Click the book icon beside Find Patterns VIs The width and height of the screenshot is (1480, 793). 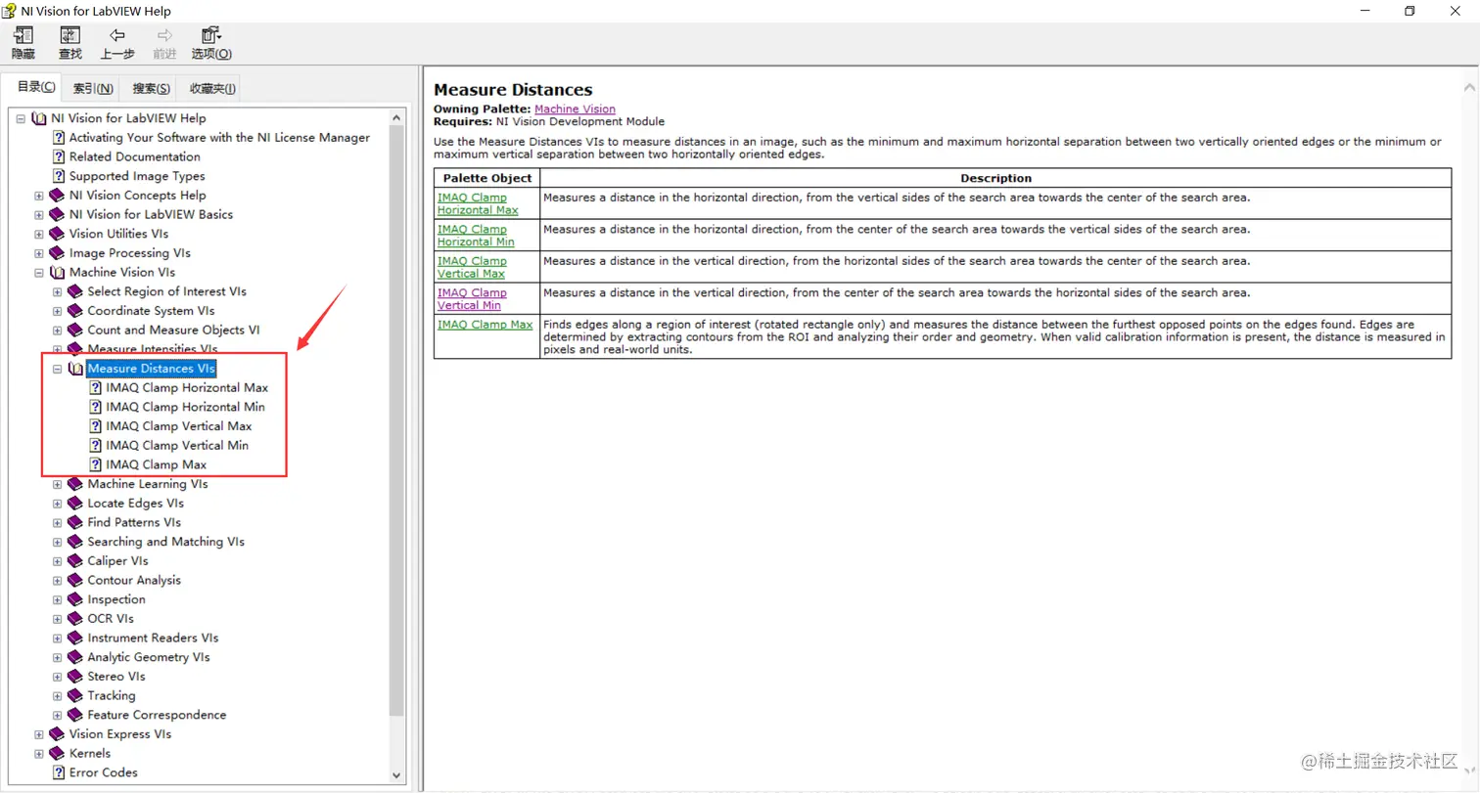(76, 523)
